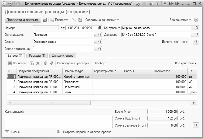Open Организация record with the magnifier icon
The height and width of the screenshot is (139, 204).
tap(100, 35)
